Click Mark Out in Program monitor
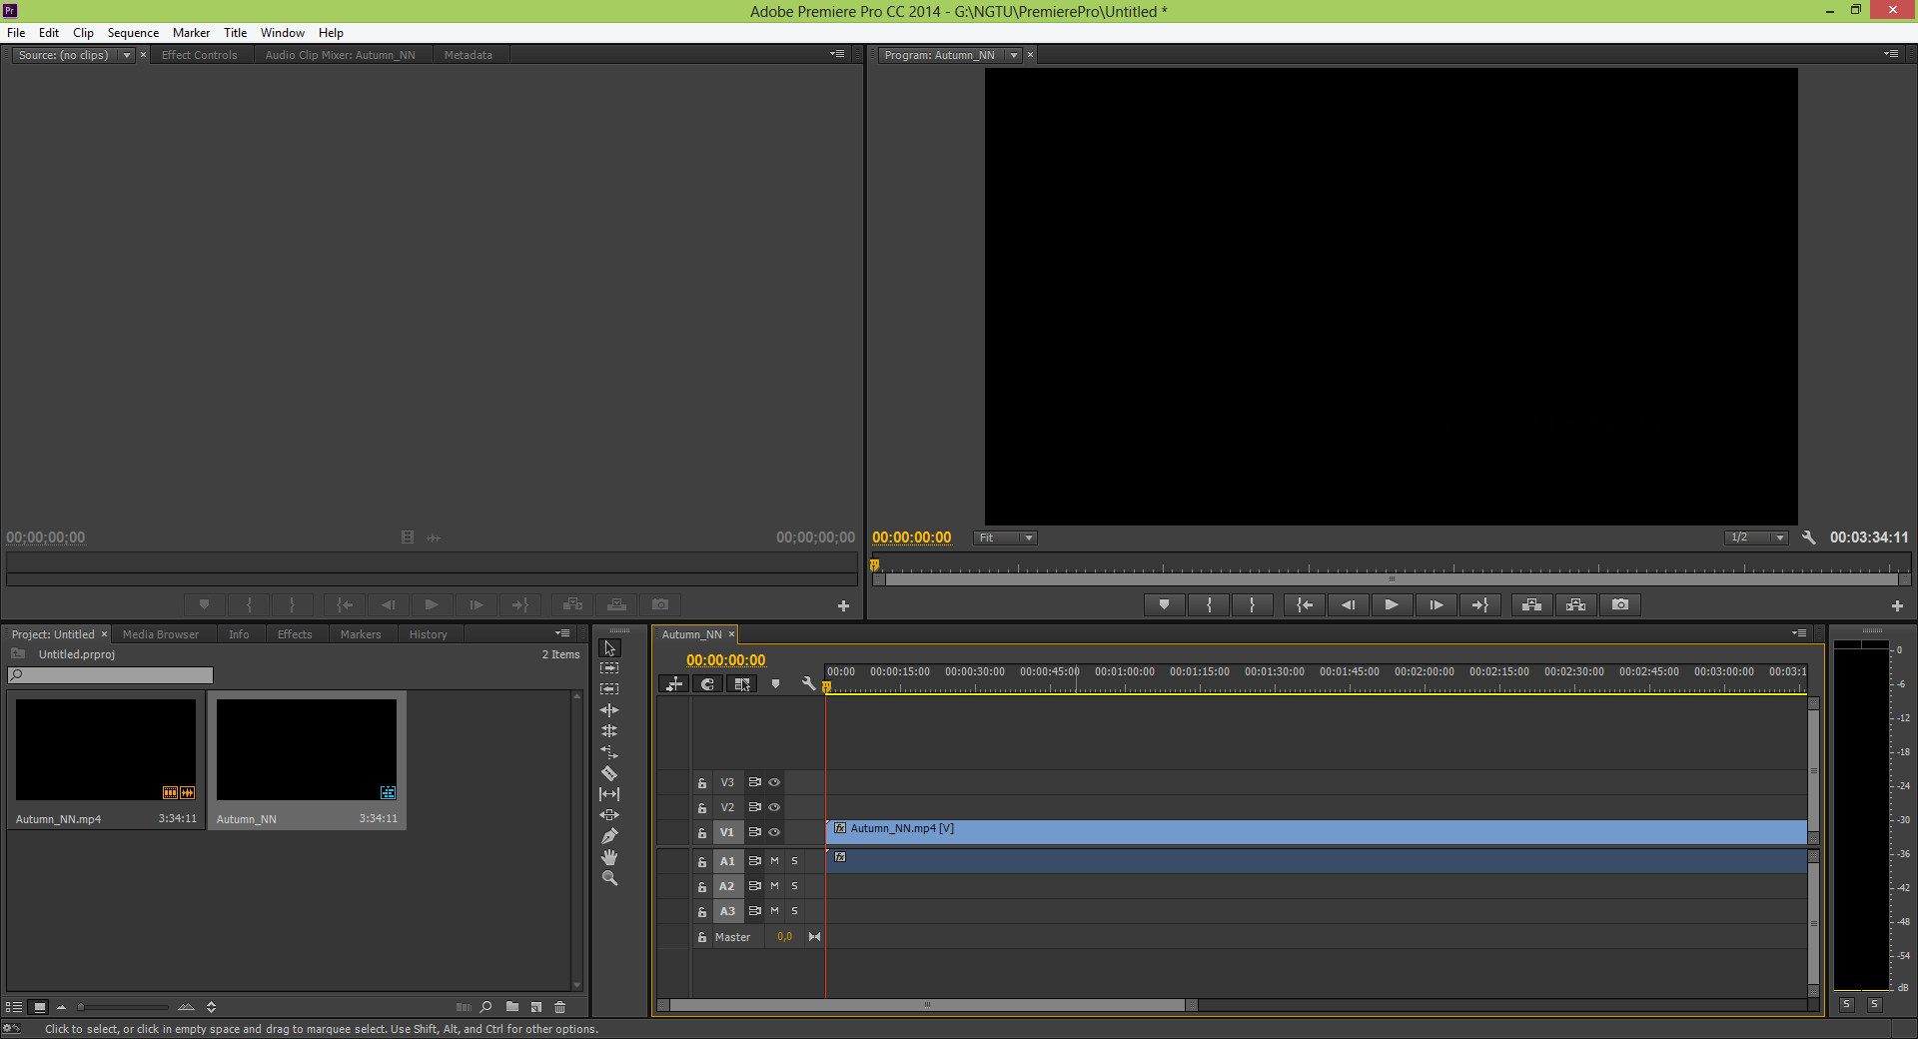The image size is (1918, 1039). pos(1252,604)
